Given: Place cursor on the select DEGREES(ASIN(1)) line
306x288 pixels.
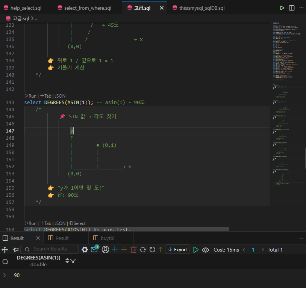Looking at the screenshot, I should point(84,103).
